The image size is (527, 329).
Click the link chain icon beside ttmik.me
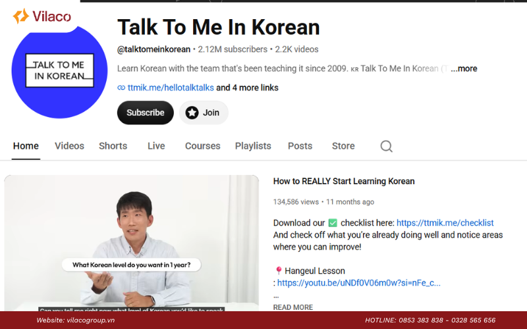[x=121, y=88]
